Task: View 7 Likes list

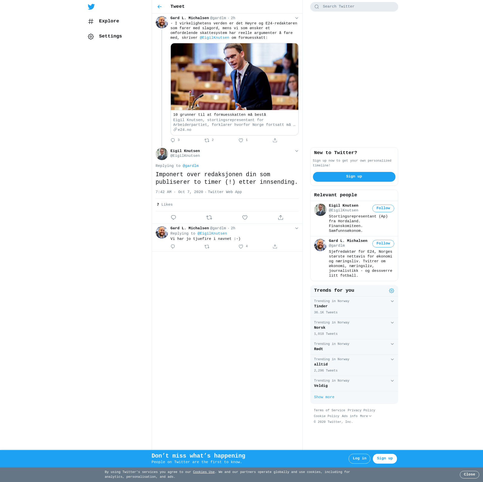Action: click(x=165, y=205)
